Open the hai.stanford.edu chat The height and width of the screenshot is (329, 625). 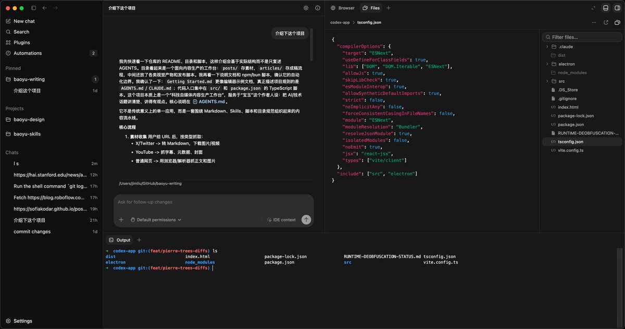[x=51, y=175]
